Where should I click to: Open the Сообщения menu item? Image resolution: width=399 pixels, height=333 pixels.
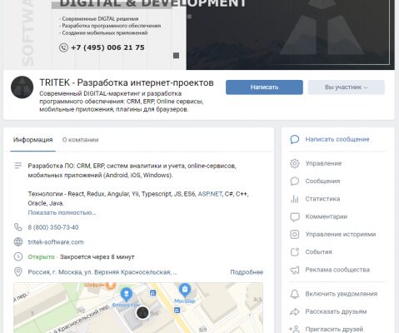click(x=322, y=181)
